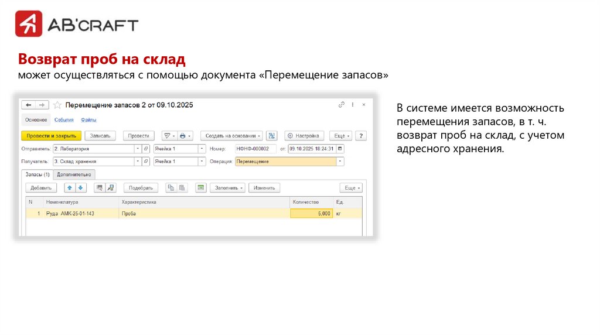Open the document movements report dropdown
Viewport: 600px width, 336px height.
click(169, 136)
